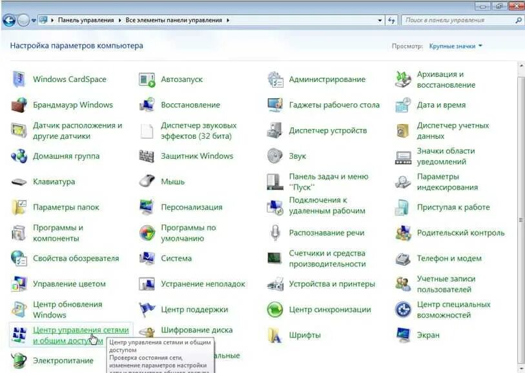
Task: Click the Шрифты icon
Action: (x=275, y=335)
